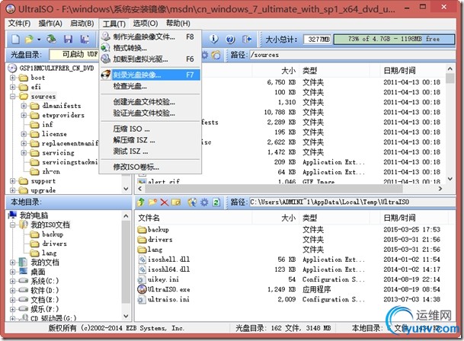Image resolution: width=464 pixels, height=341 pixels.
Task: Click the local path field C:\Users\ADMINI~1
Action: click(x=352, y=202)
